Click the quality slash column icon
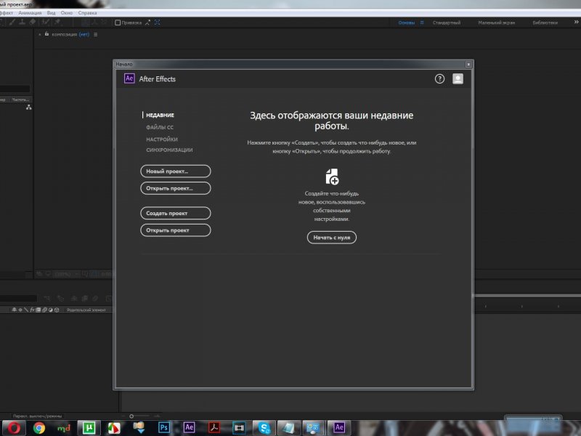Screen dimensions: 581x436 [x=26, y=310]
